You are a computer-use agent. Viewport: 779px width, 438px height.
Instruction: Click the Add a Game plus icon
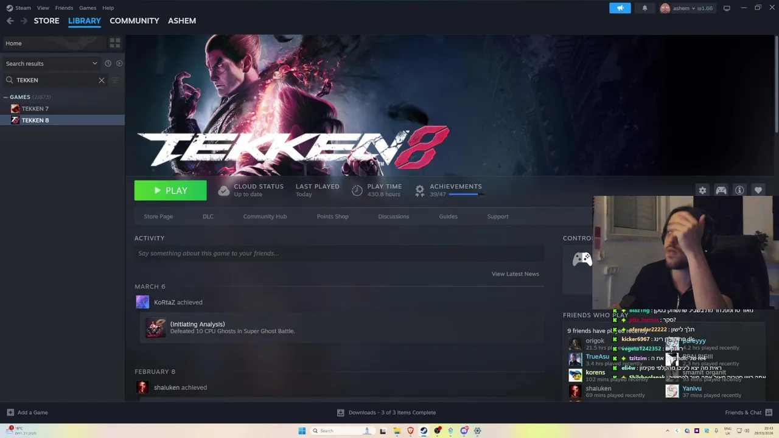click(x=10, y=412)
